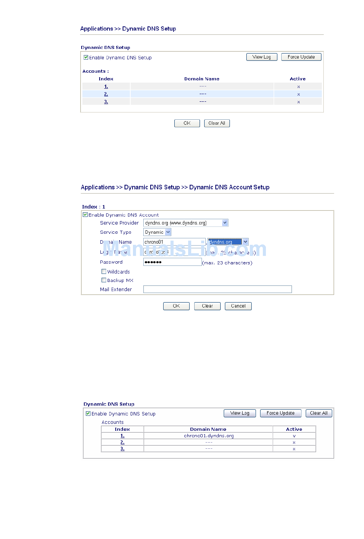Click Applications >> Dynamic DNS Setup heading at top
This screenshot has width=364, height=539.
(128, 29)
